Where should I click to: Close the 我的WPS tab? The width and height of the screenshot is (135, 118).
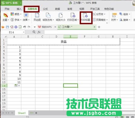click(55, 27)
